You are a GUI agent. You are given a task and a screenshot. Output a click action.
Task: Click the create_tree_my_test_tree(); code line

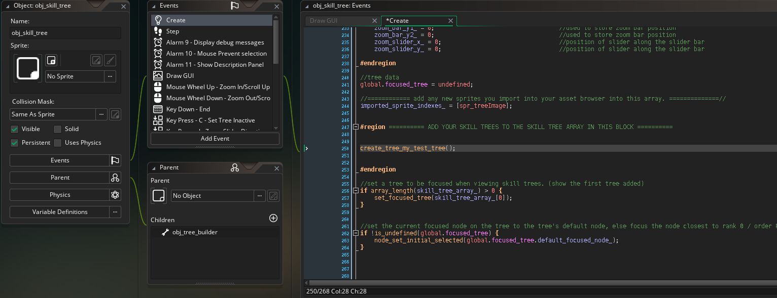click(408, 148)
